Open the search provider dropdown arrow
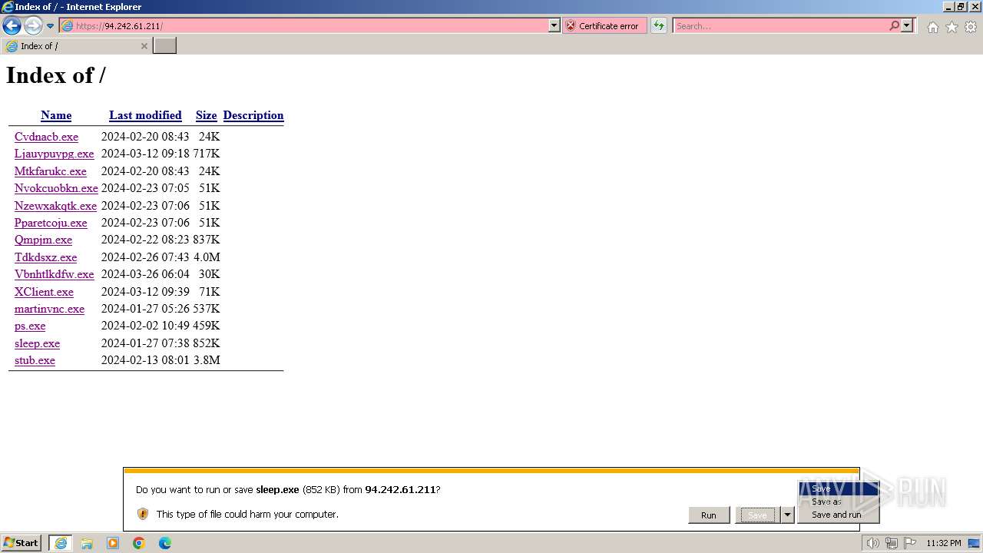The height and width of the screenshot is (553, 983). [907, 26]
